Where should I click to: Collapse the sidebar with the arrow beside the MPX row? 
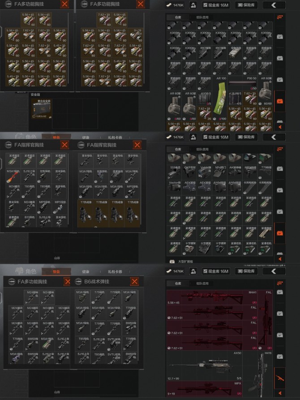pos(280,393)
